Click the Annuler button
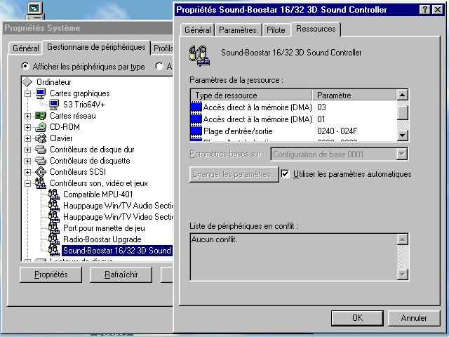This screenshot has height=337, width=449. coord(414,318)
